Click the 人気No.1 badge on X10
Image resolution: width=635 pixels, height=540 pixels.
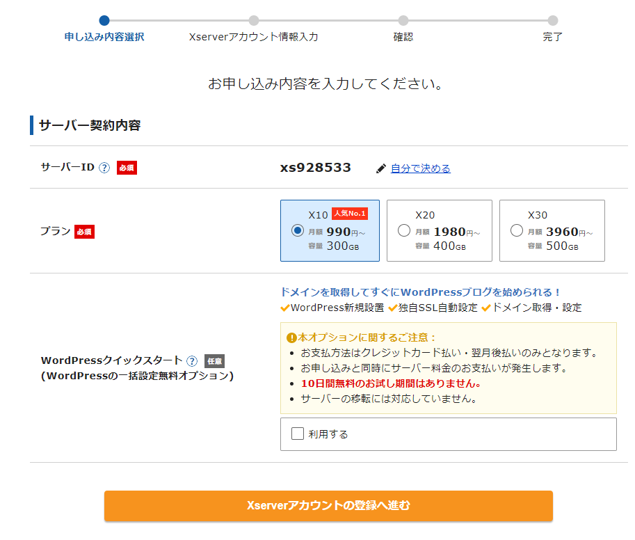[x=350, y=214]
